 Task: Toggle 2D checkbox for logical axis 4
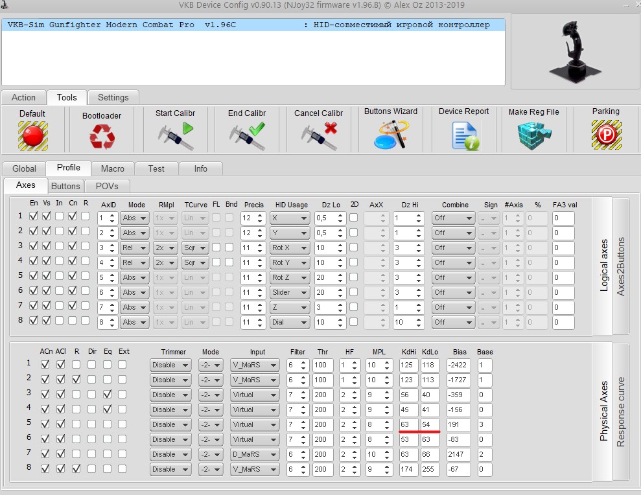(x=354, y=262)
